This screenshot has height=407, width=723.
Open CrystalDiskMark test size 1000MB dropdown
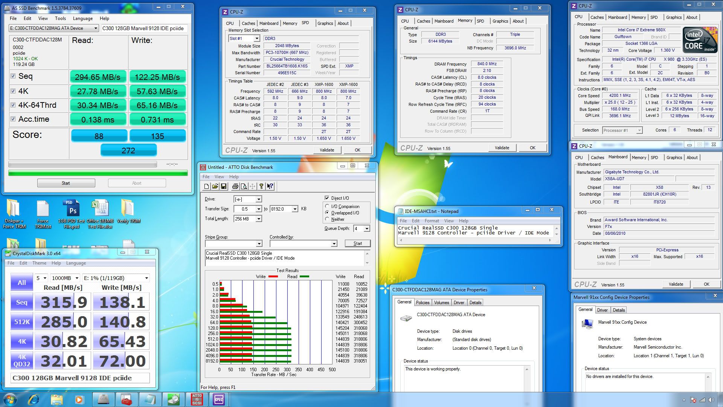coord(77,278)
